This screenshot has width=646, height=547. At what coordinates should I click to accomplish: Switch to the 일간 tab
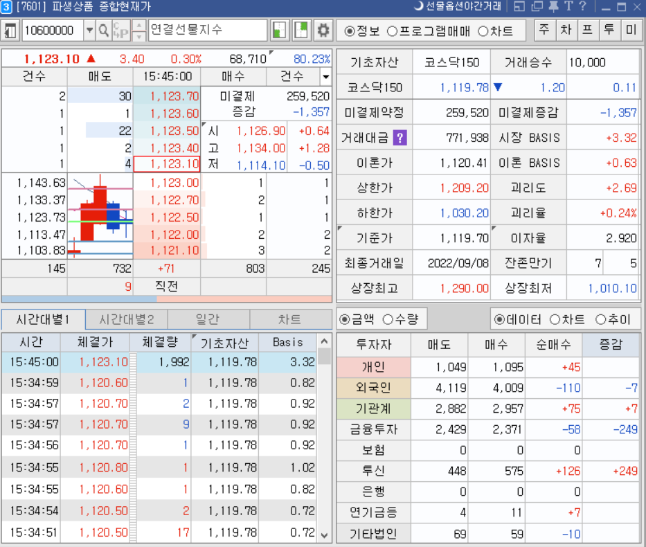click(208, 320)
